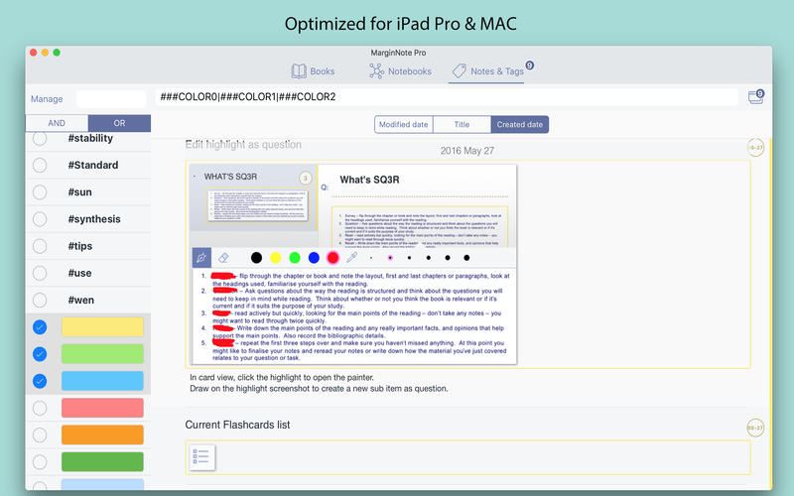The height and width of the screenshot is (496, 794).
Task: Click the blue sidebar color swatch
Action: [x=102, y=381]
